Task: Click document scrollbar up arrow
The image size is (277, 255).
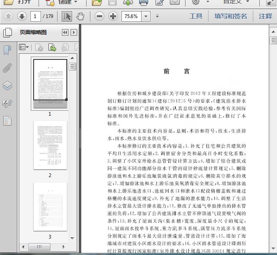Action: click(273, 32)
